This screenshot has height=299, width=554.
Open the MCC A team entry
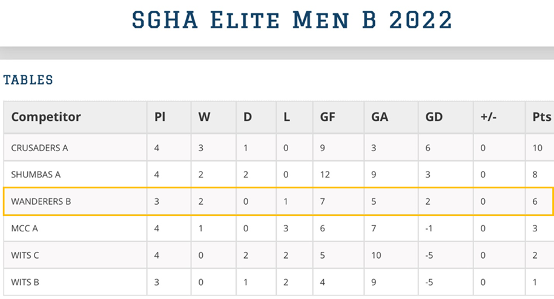pyautogui.click(x=24, y=228)
